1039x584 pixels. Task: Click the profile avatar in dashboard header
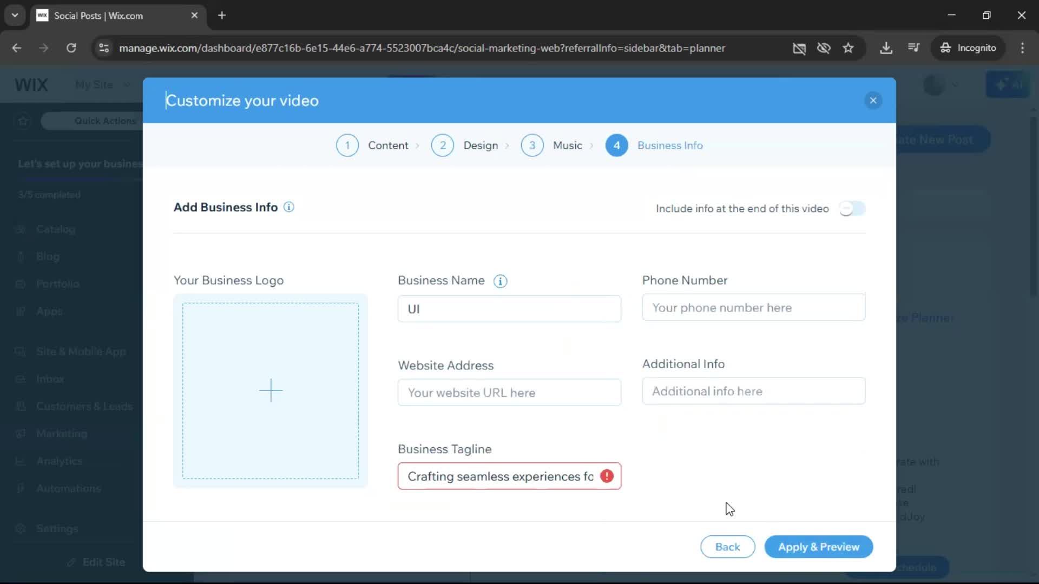coord(933,85)
